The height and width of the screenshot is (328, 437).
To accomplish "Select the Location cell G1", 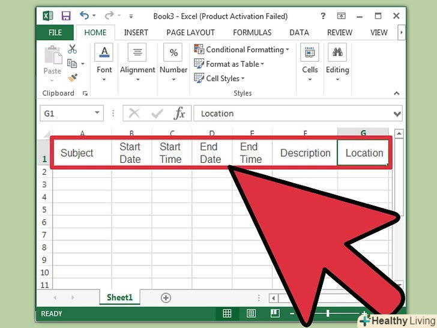I will pos(363,153).
